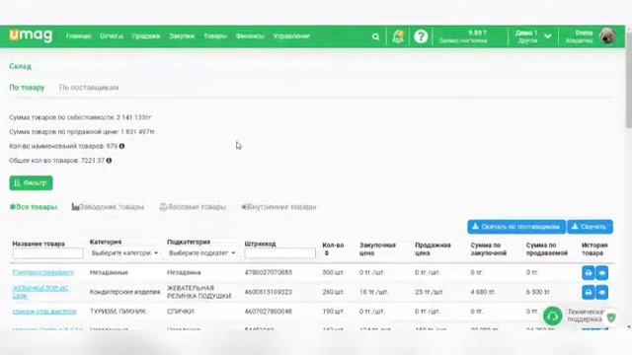632x355 pixels.
Task: Open Отчеты menu item
Action: click(112, 36)
